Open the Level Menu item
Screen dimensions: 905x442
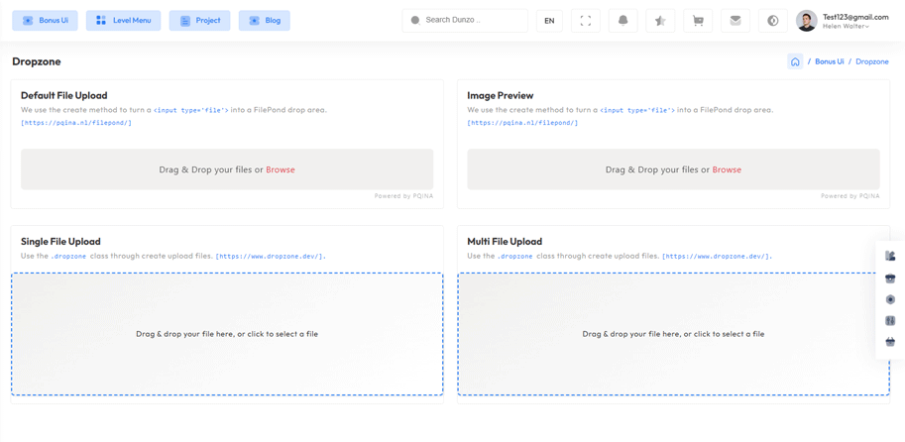click(124, 20)
